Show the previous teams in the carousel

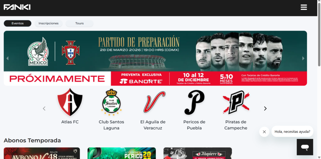point(44,109)
